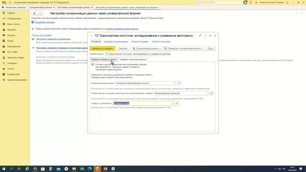Open the three-dot menu in dialog header
The height and width of the screenshot is (172, 306).
click(x=205, y=35)
